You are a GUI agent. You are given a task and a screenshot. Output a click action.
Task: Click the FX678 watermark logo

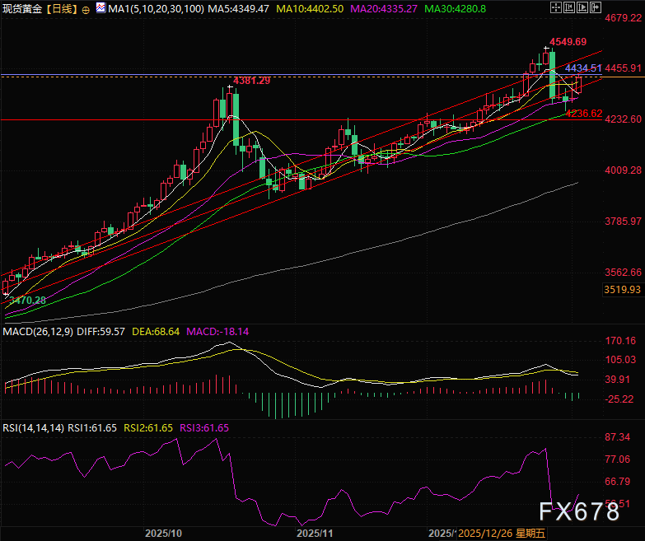579,512
